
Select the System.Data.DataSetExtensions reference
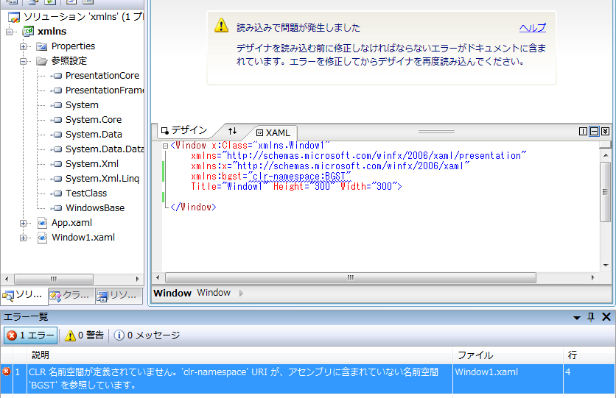tap(105, 149)
